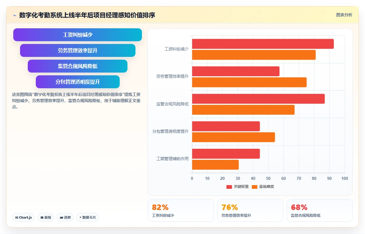Click the chart title 数字化考勤系统上线半年后项目经理感知价值排序

(87, 15)
